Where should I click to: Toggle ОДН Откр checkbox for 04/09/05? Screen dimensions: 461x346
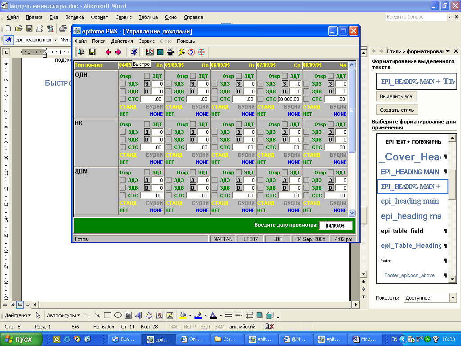pos(147,76)
